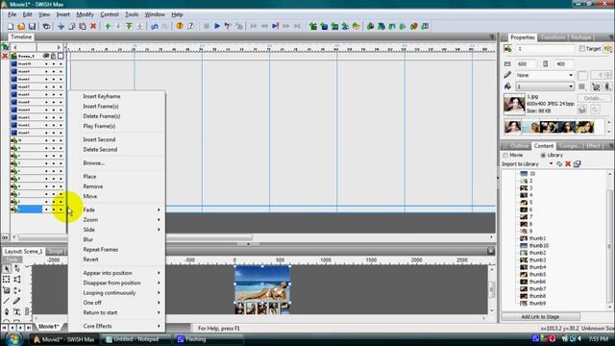Screen dimensions: 615x346
Task: Click the Copy toolbar icon
Action: [x=72, y=26]
